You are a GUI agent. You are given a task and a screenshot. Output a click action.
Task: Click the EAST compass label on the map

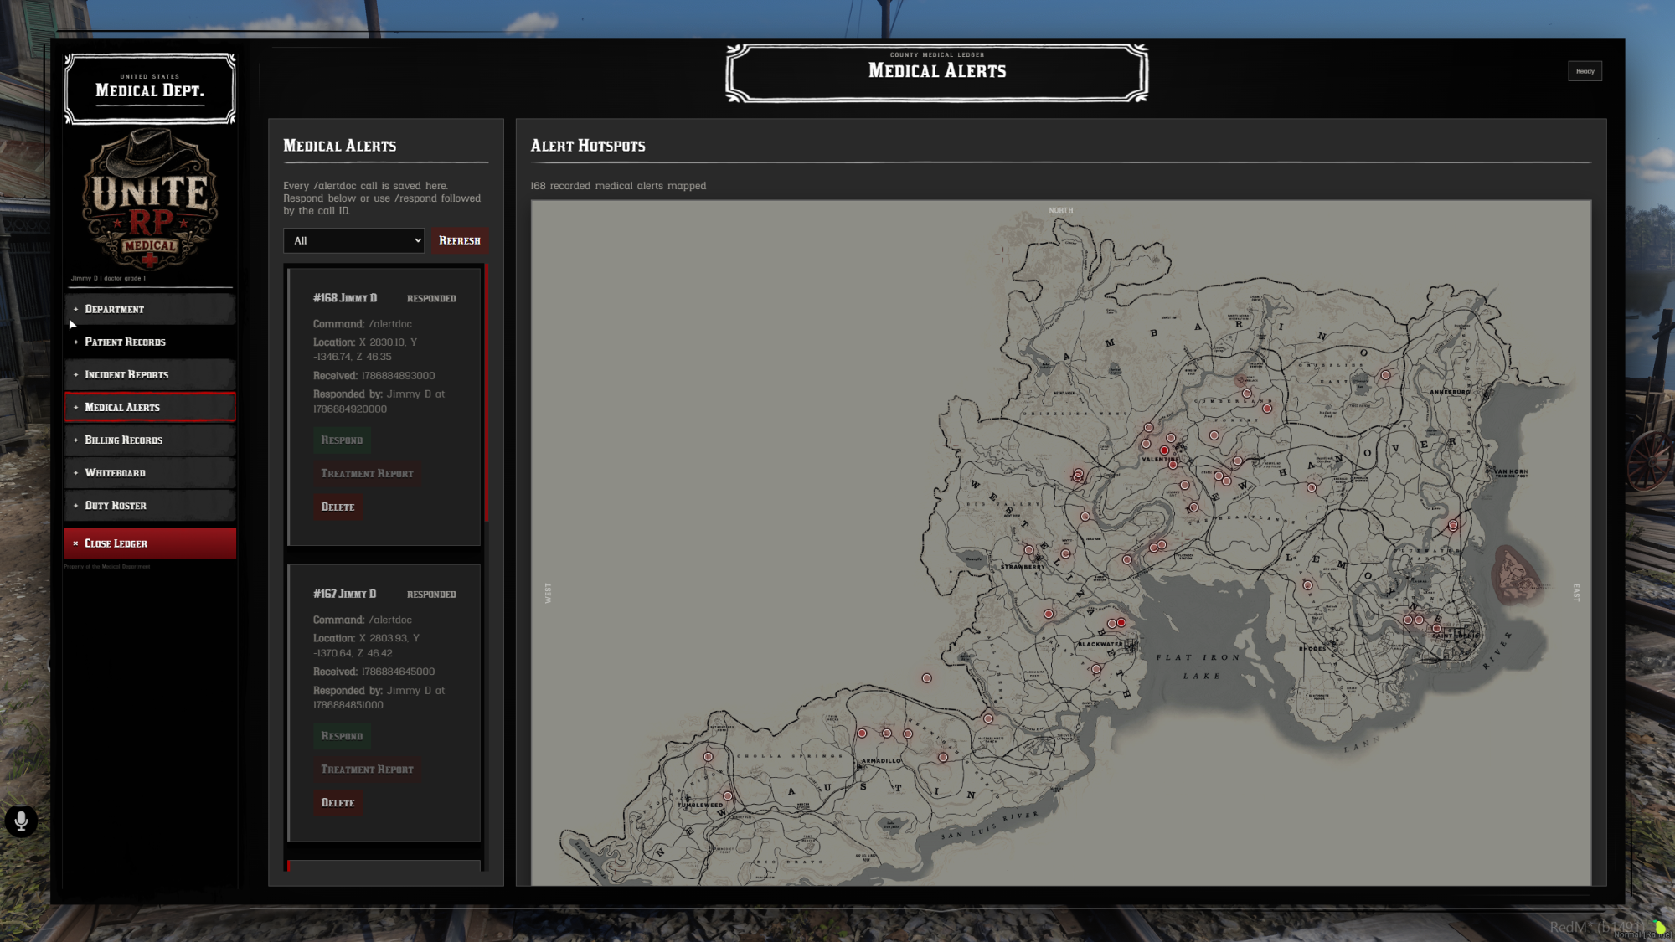tap(1575, 593)
